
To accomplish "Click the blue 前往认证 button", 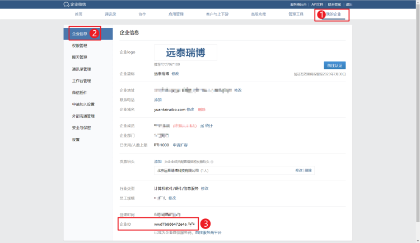I will [x=334, y=65].
